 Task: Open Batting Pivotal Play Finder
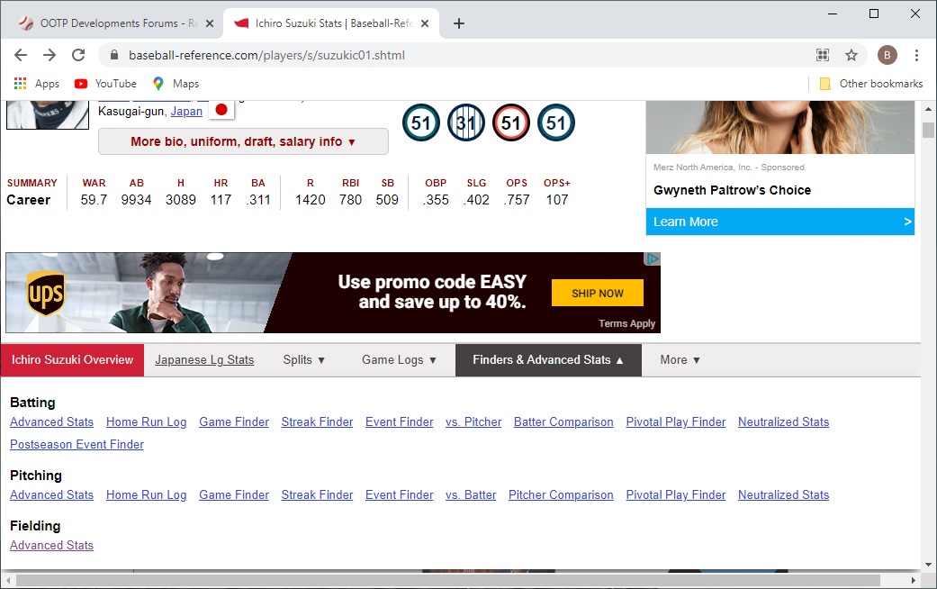(676, 422)
